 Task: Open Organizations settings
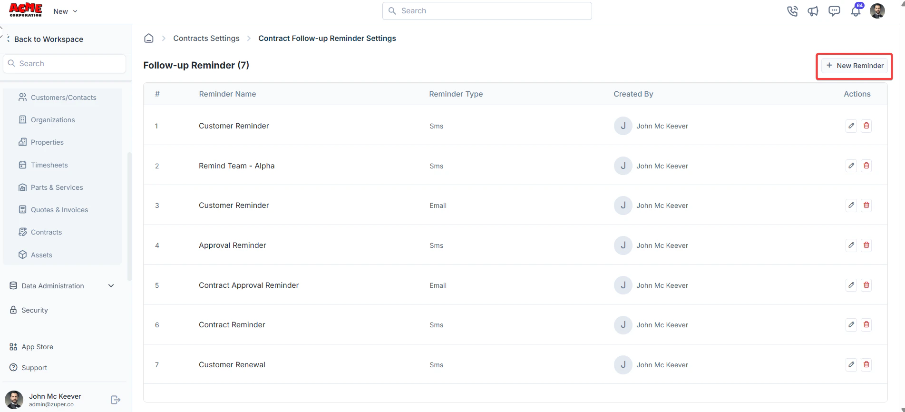[x=47, y=120]
